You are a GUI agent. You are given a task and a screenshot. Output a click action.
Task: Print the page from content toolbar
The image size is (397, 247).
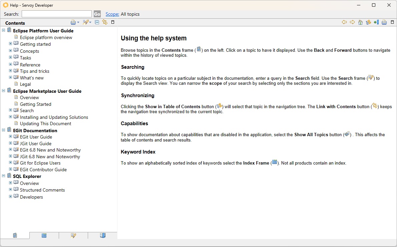tap(384, 22)
